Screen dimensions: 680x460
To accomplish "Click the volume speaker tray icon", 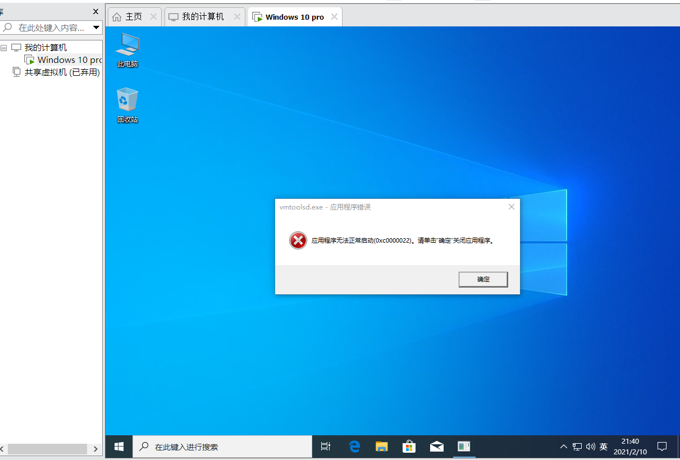I will pos(590,447).
